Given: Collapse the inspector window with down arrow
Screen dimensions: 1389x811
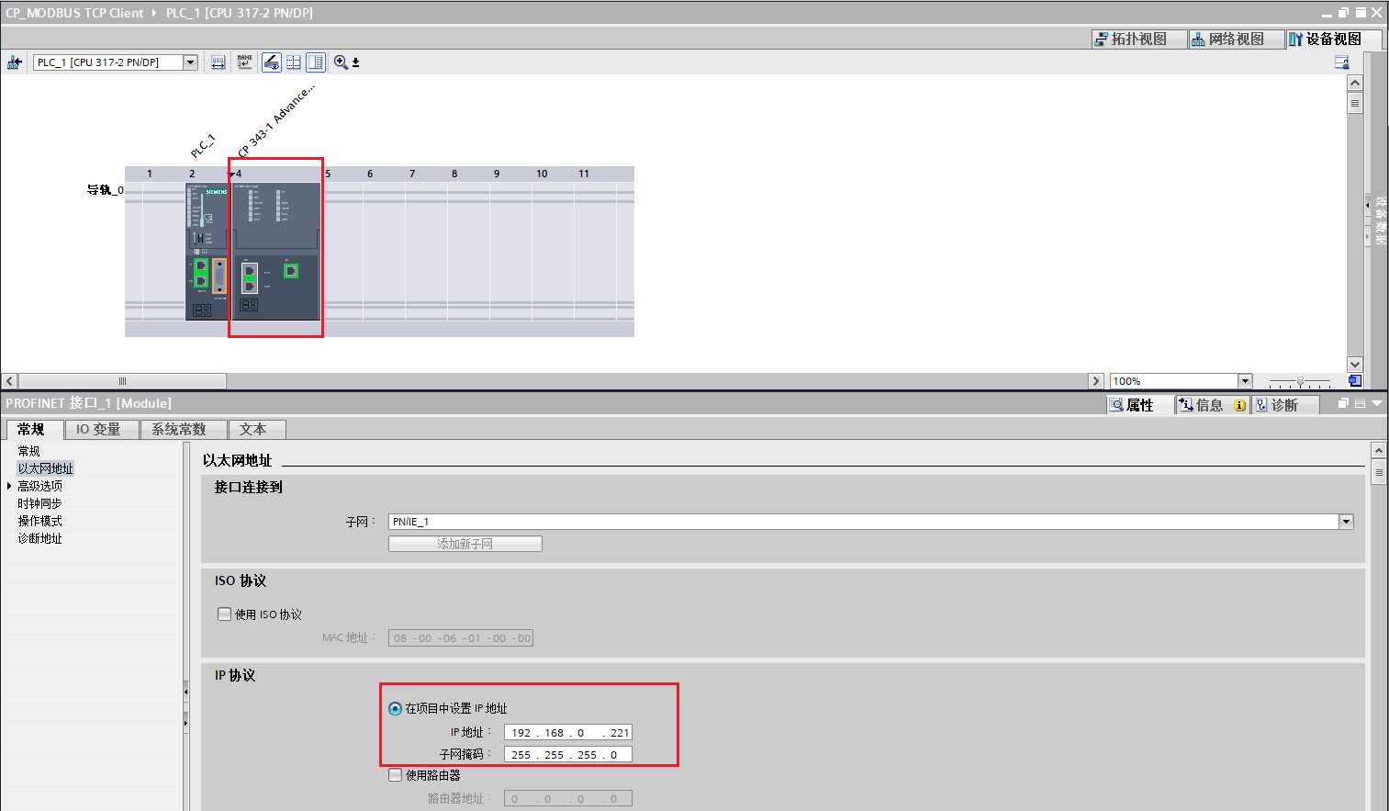Looking at the screenshot, I should pyautogui.click(x=1377, y=403).
